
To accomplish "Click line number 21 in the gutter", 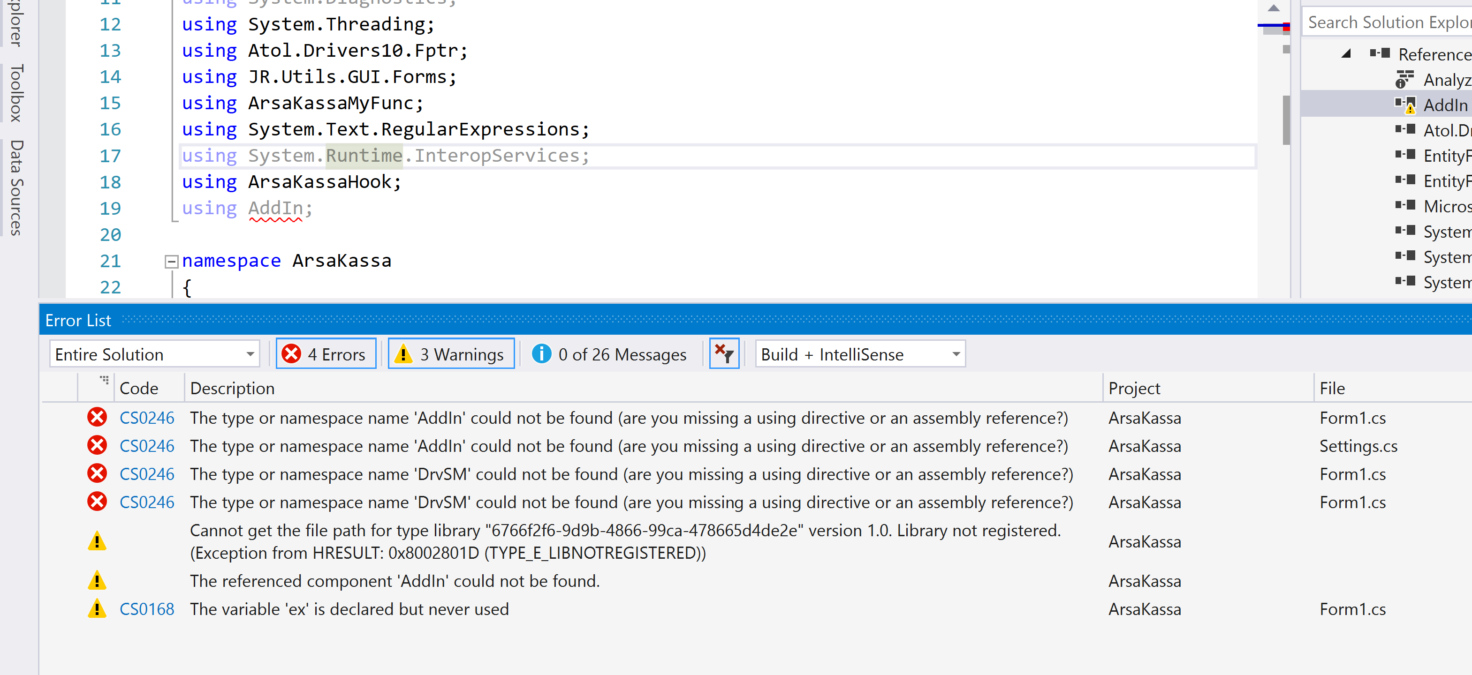I will tap(110, 261).
